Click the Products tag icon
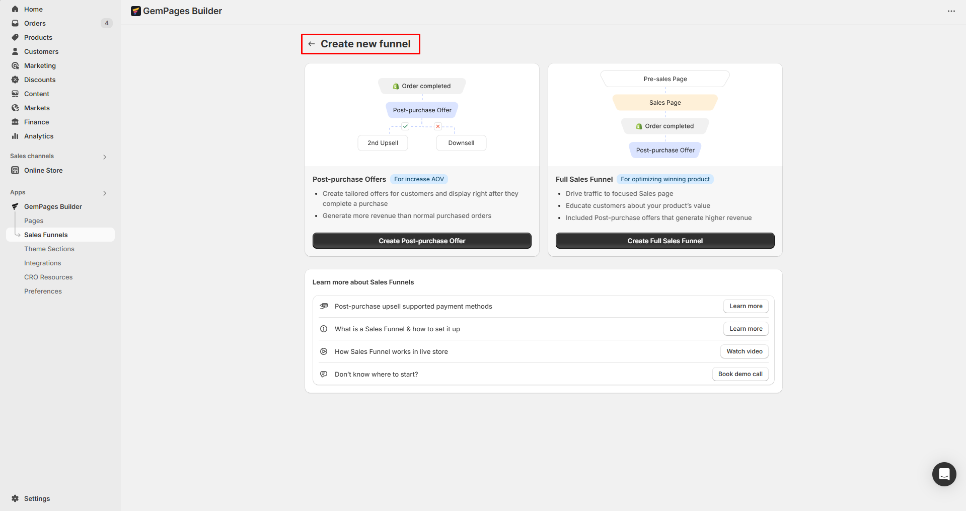Image resolution: width=966 pixels, height=511 pixels. (x=15, y=37)
